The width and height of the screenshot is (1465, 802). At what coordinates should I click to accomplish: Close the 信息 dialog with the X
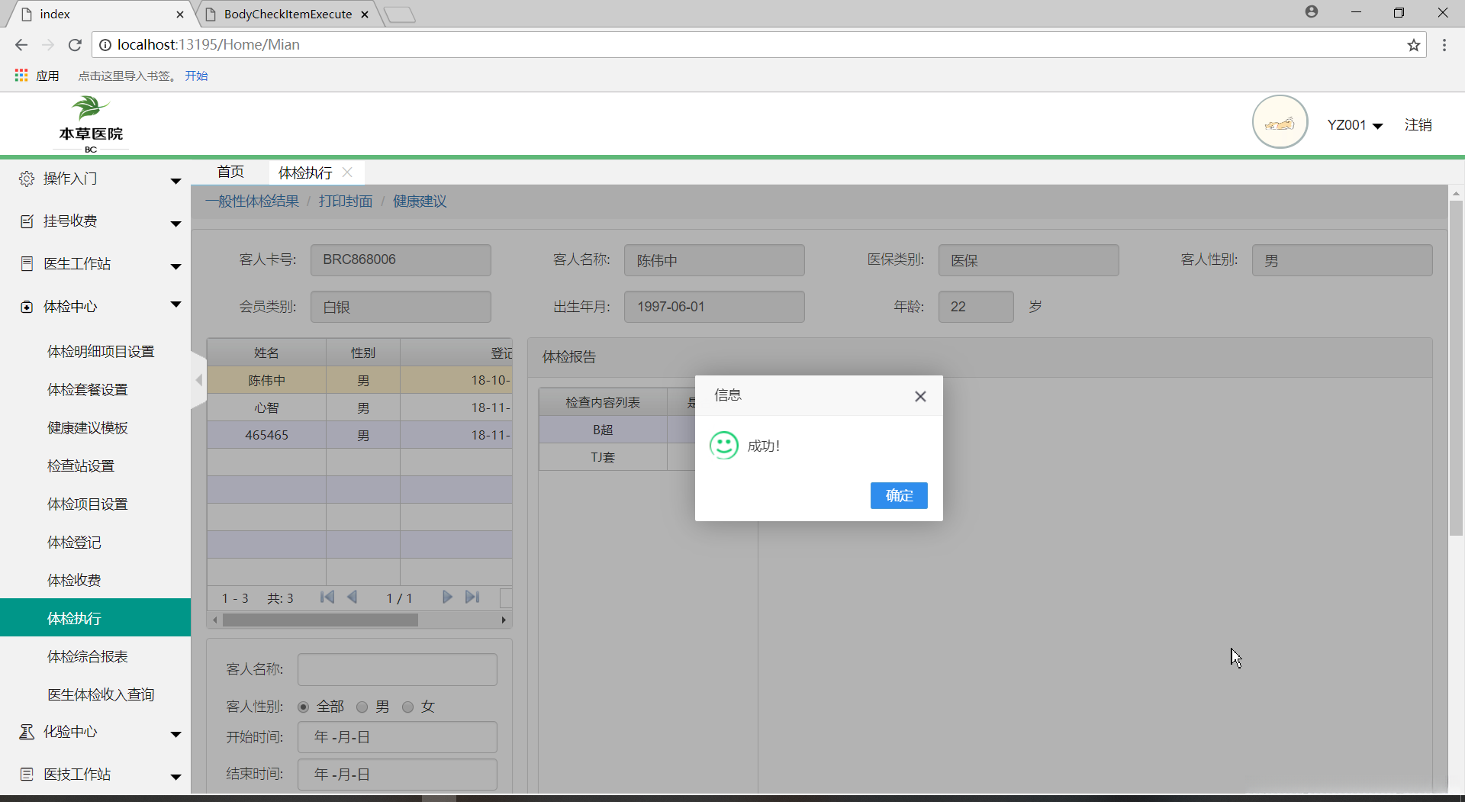click(x=920, y=396)
